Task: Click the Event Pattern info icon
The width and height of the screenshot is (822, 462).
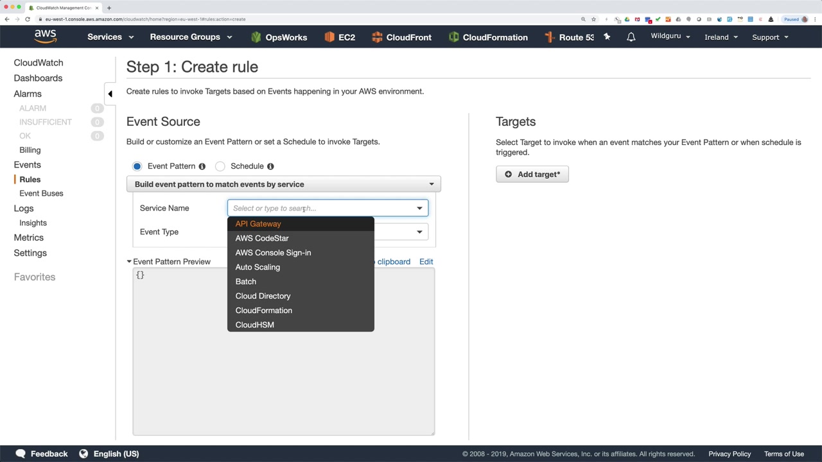Action: tap(202, 166)
